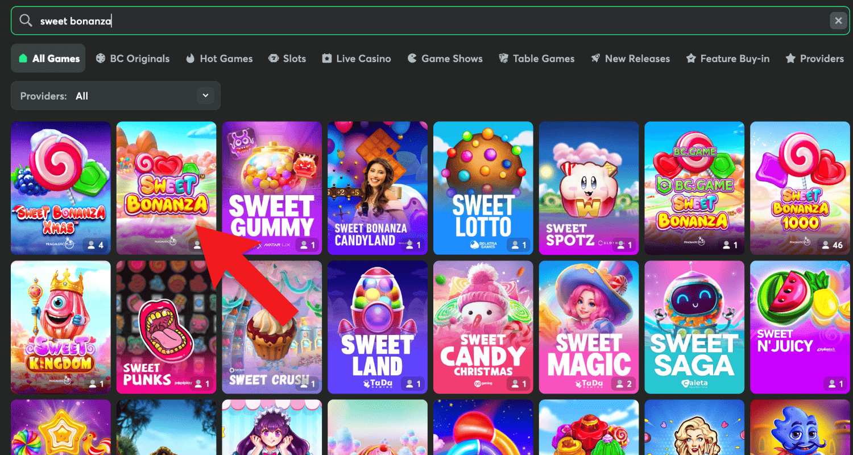This screenshot has width=853, height=455.
Task: Open the Live Casino tab
Action: click(x=356, y=58)
